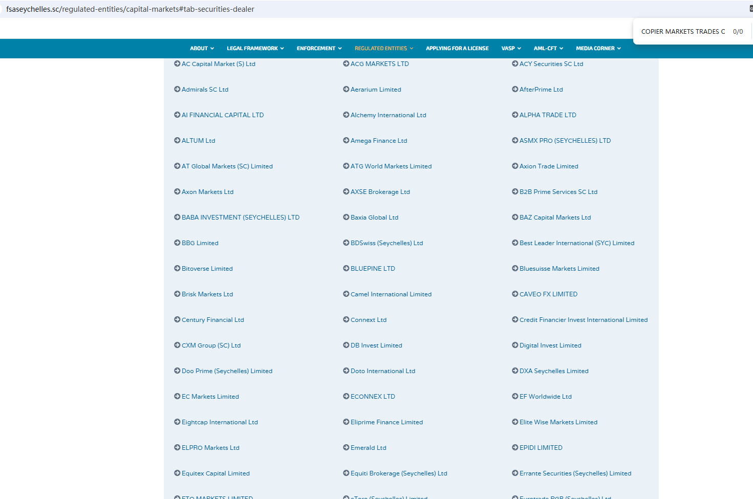Click arrow icon beside ATG World Markets Limited
The image size is (753, 499).
point(346,166)
